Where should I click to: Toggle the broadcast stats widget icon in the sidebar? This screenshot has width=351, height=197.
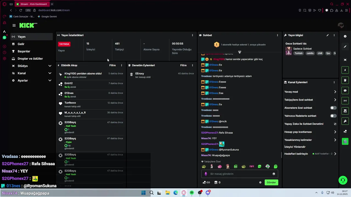tap(345, 101)
